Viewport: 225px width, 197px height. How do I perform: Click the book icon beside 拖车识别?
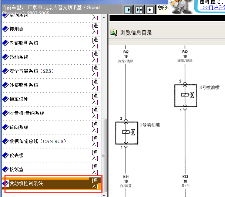click(x=6, y=99)
